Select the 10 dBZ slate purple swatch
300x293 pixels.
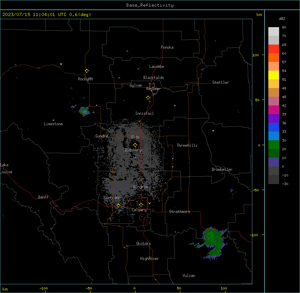[274, 162]
